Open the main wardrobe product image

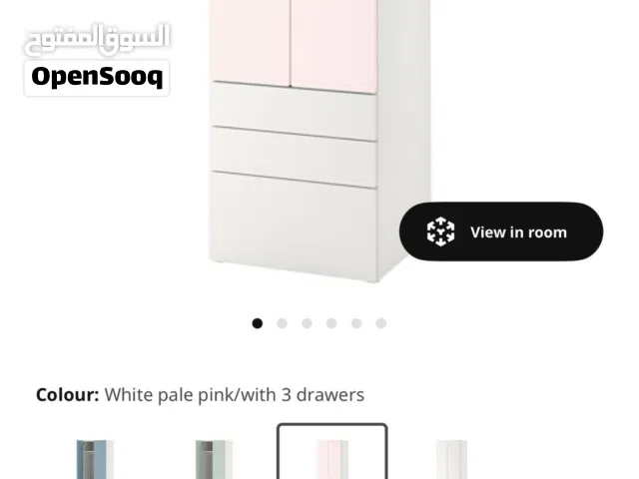pos(319,141)
